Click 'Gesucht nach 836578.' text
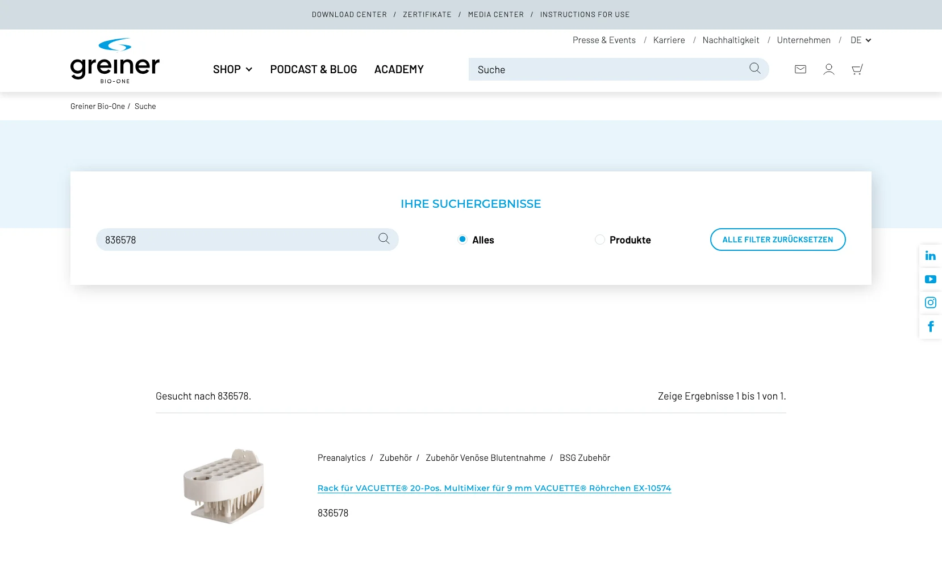 pos(203,396)
